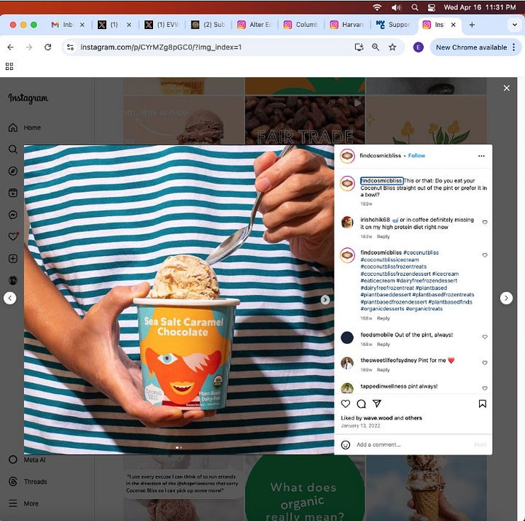Open Instagram Search magnifier in sidebar
The width and height of the screenshot is (525, 521).
[x=12, y=149]
